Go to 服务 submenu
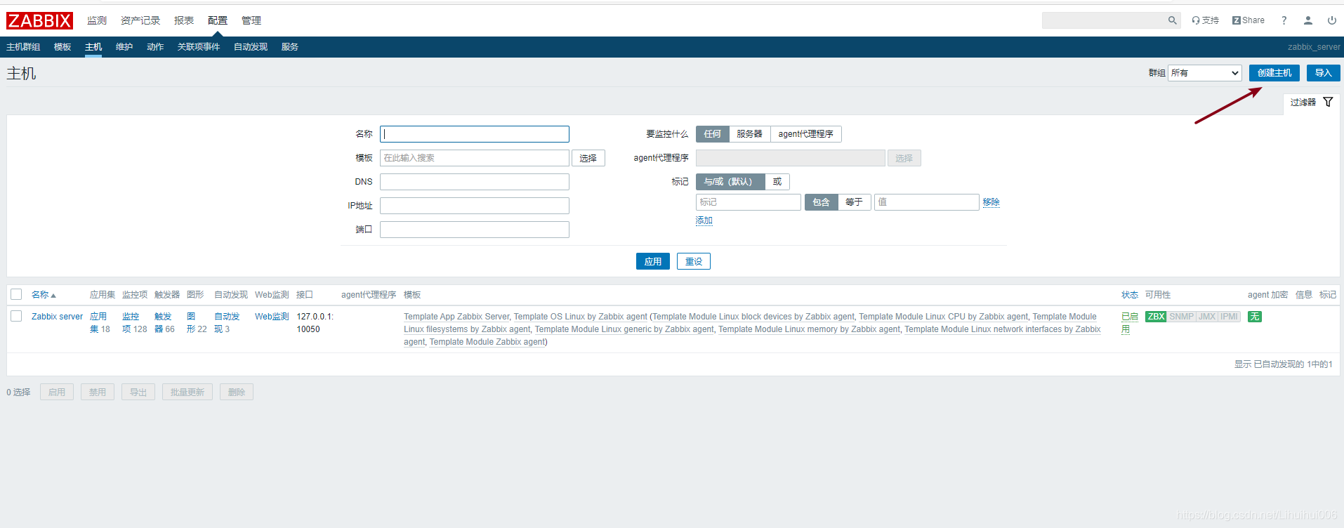Screen dimensions: 1344x528 pyautogui.click(x=290, y=47)
